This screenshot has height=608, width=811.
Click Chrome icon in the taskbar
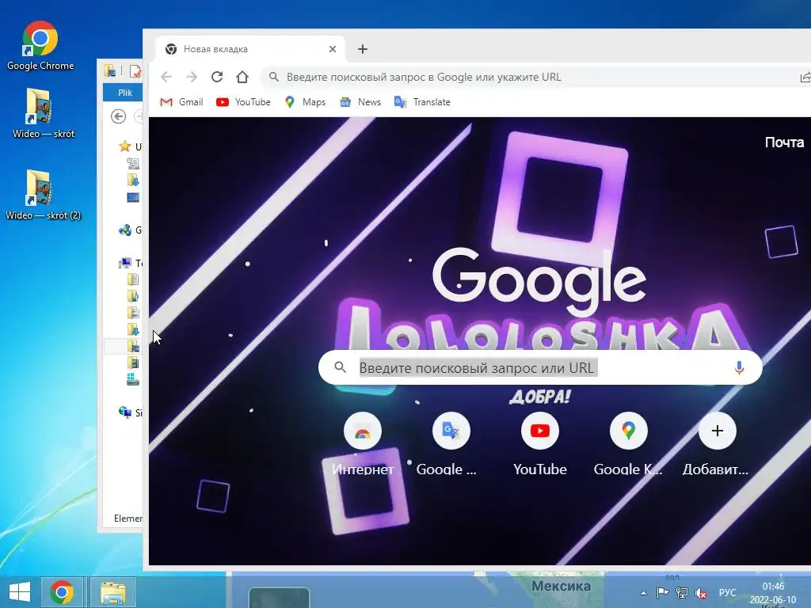click(x=62, y=591)
